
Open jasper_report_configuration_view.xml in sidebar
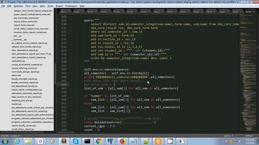pos(32,14)
